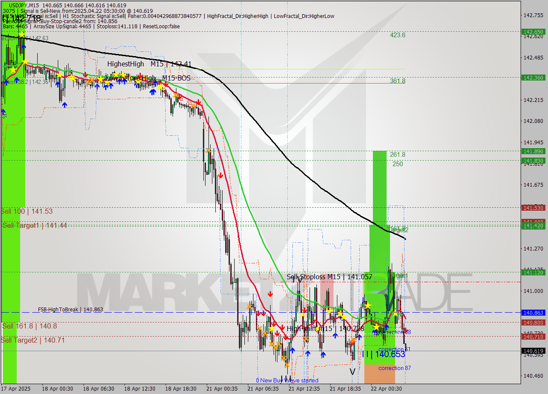This screenshot has width=548, height=394.
Task: Click an orange X exit marker near 21 Apr 06:35
Action: 260,328
